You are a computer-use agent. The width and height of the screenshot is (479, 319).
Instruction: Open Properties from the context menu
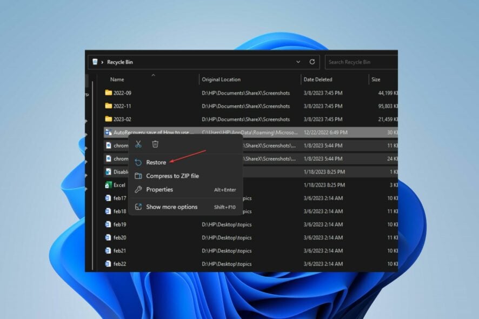coord(159,189)
